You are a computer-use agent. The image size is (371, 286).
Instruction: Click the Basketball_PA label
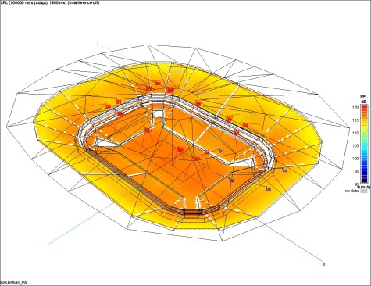(x=13, y=282)
